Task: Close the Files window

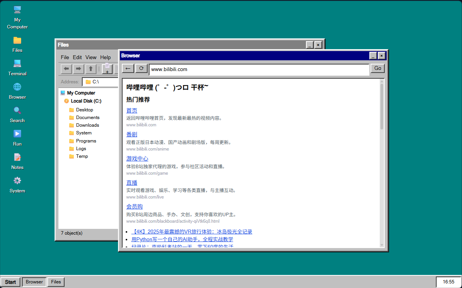Action: point(318,45)
